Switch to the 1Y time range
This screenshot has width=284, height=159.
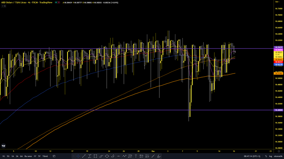point(34,156)
